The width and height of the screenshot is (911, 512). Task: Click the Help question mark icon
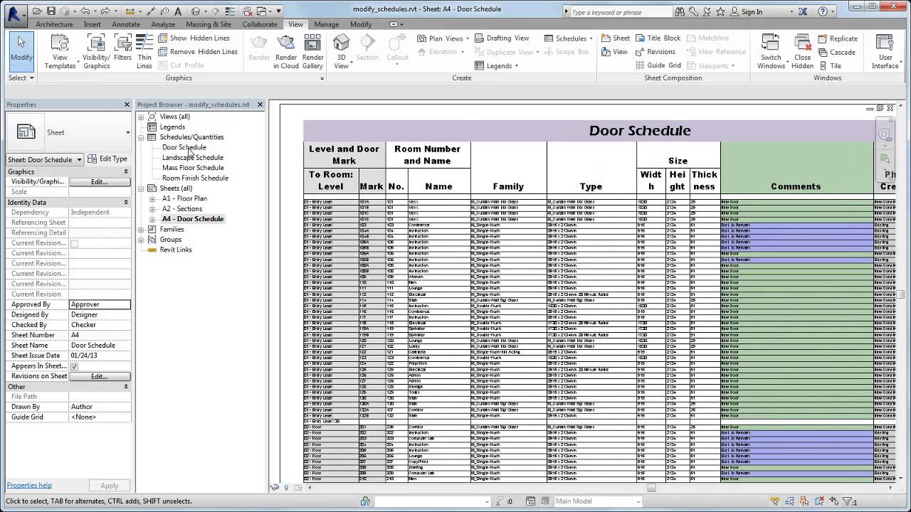tap(823, 11)
